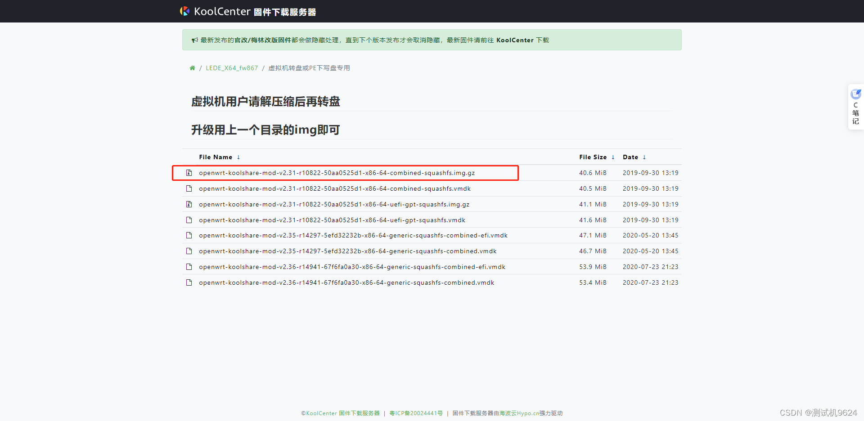Screen dimensions: 864x421
Task: Download v2.36 generic-squashfs-combined.vmdk file
Action: tap(346, 282)
